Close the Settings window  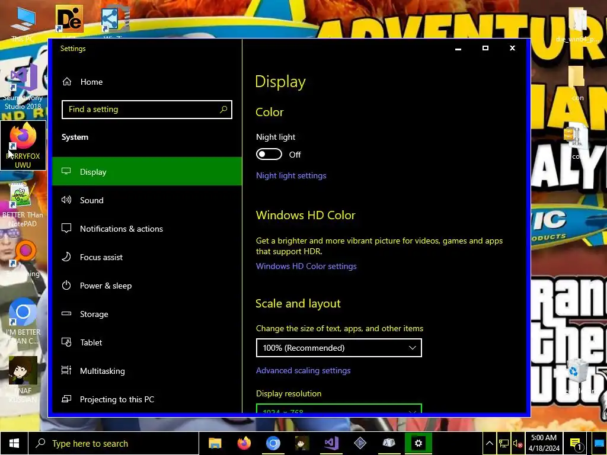[x=512, y=48]
